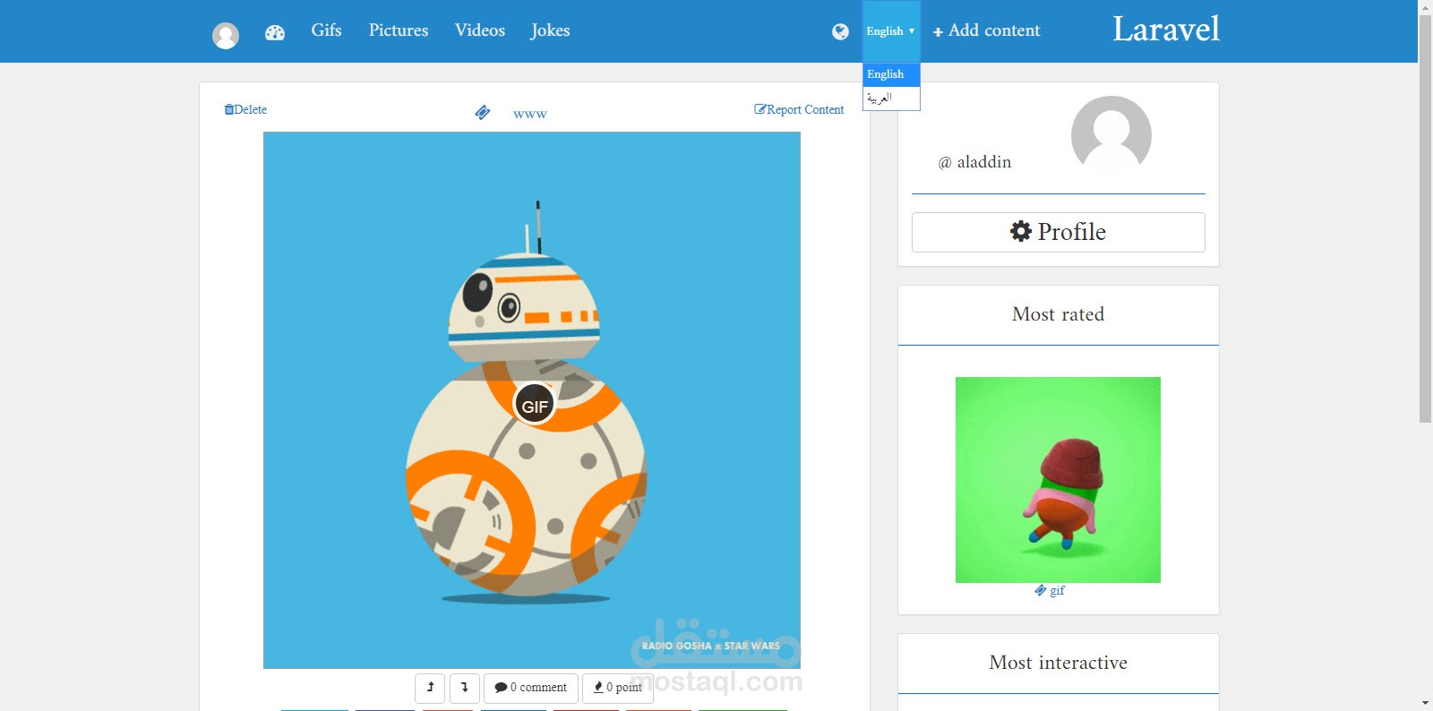Go to the Pictures section

tap(399, 30)
